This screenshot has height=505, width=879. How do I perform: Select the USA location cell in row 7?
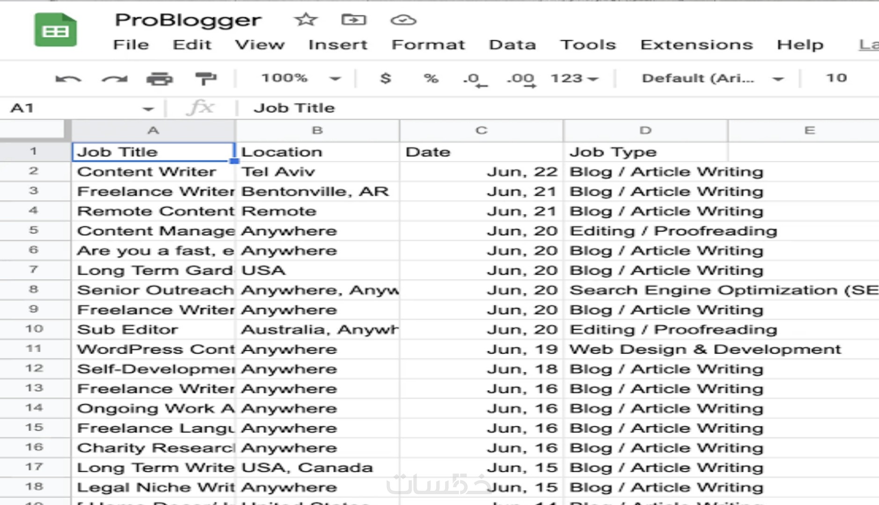317,270
